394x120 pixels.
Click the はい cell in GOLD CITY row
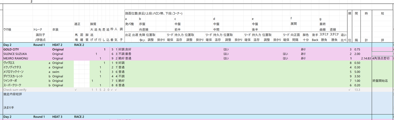pos(226,49)
